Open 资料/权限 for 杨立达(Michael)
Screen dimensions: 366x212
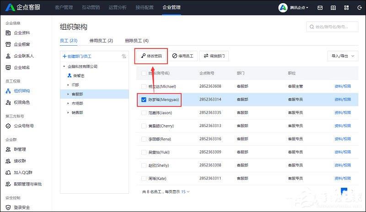pos(343,86)
